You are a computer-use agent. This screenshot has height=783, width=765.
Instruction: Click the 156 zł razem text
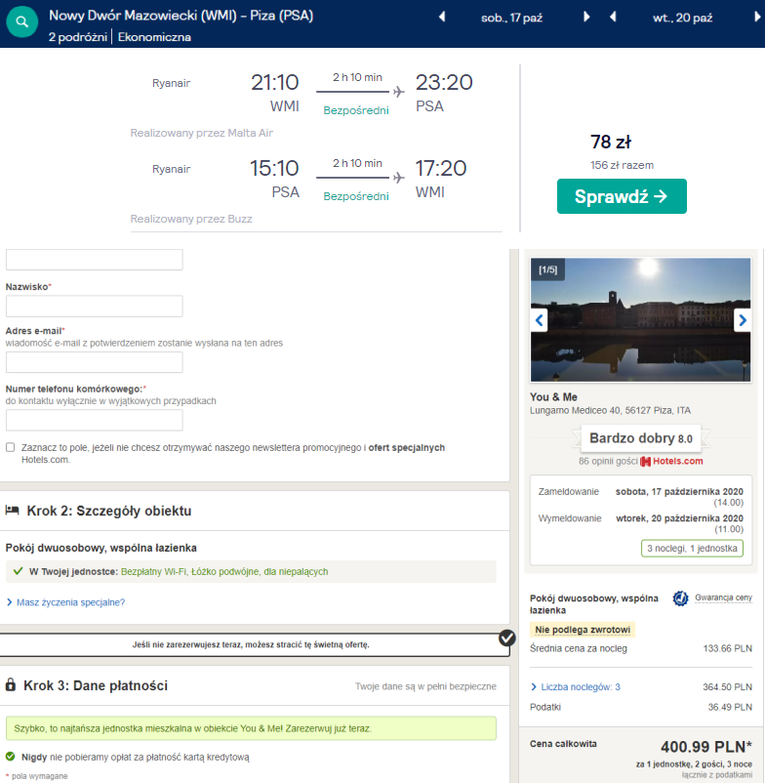point(622,165)
